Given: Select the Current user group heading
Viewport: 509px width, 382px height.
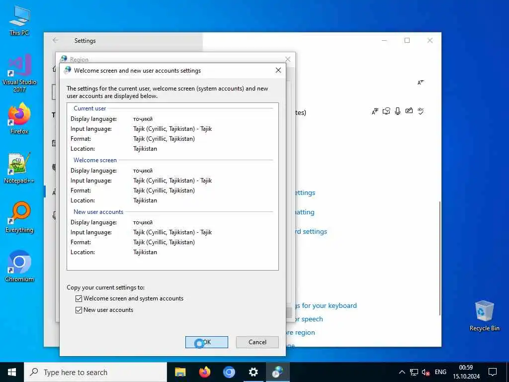Looking at the screenshot, I should tap(89, 108).
